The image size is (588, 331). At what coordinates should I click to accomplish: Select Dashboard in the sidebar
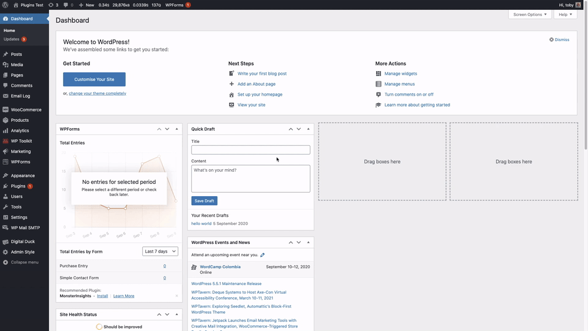tap(24, 18)
